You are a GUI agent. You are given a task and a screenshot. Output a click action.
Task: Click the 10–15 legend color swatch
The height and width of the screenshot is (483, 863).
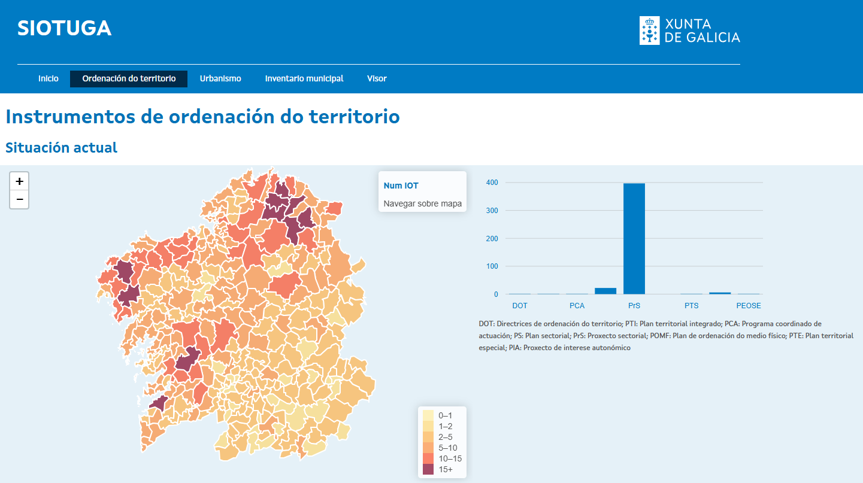(428, 458)
